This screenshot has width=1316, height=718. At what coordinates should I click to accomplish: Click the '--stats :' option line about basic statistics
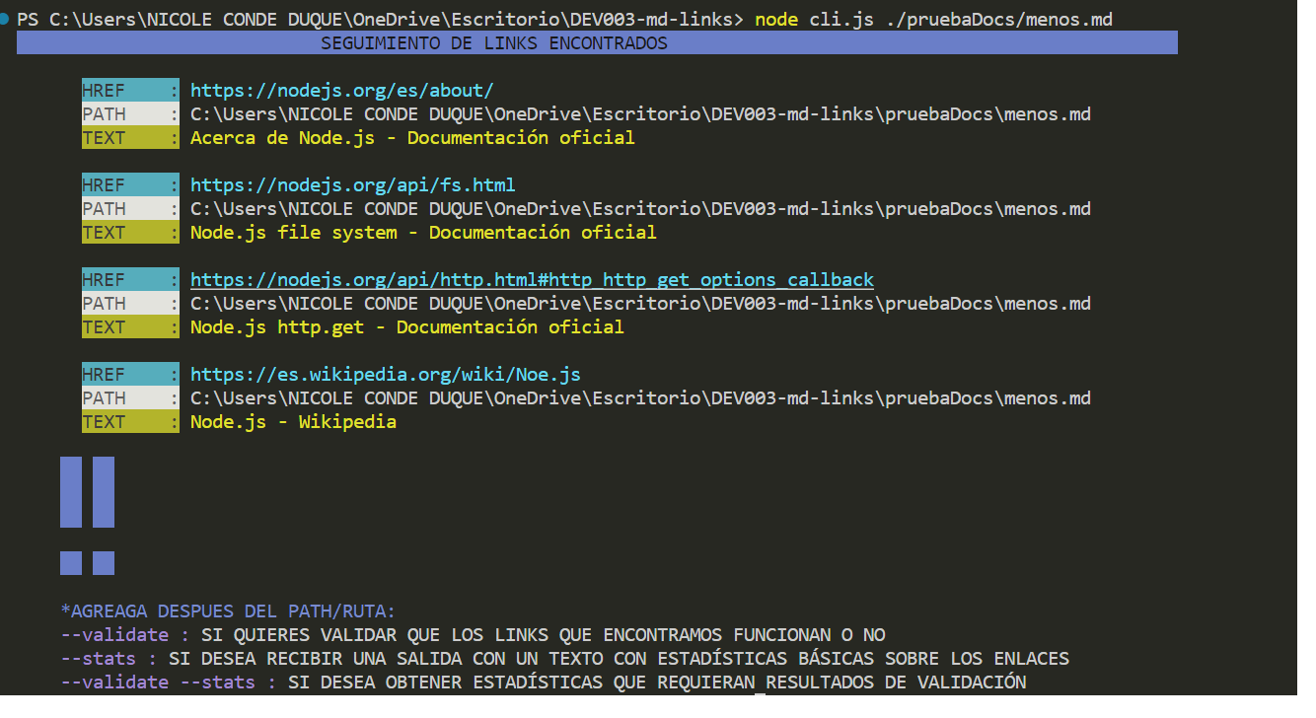click(564, 659)
